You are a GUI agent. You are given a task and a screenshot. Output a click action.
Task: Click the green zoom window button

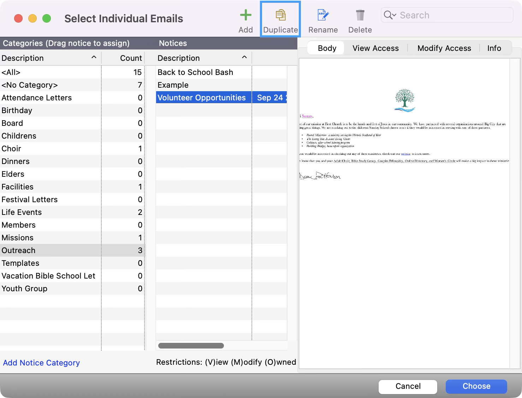coord(47,18)
